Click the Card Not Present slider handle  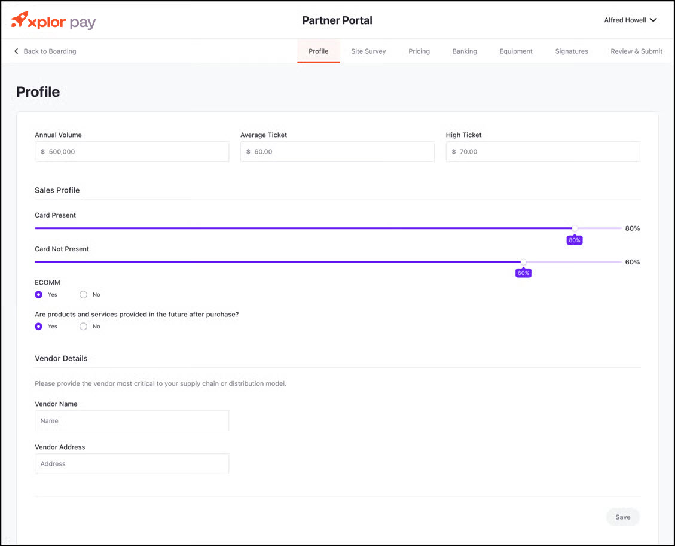pyautogui.click(x=523, y=262)
